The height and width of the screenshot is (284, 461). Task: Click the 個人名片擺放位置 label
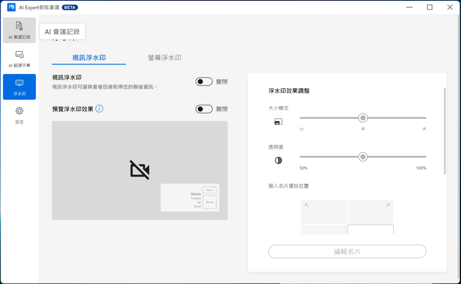[x=289, y=186]
